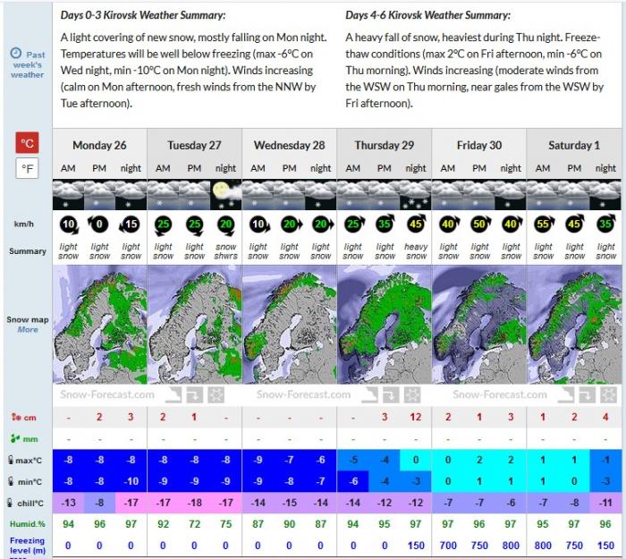The image size is (626, 559).
Task: Open the Monday 26 snow map thumbnail
Action: pyautogui.click(x=100, y=324)
